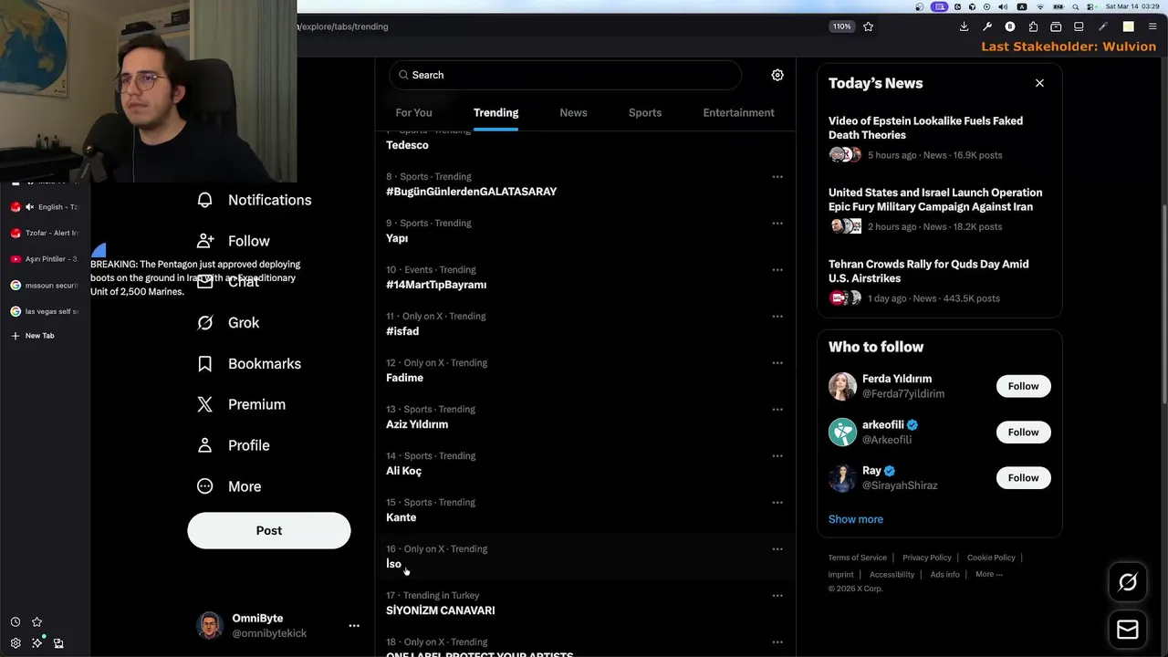
Task: Click the browser hamburger menu icon
Action: tap(1152, 26)
